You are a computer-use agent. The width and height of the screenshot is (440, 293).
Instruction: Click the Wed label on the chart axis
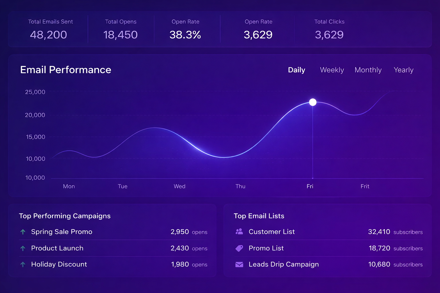(180, 186)
